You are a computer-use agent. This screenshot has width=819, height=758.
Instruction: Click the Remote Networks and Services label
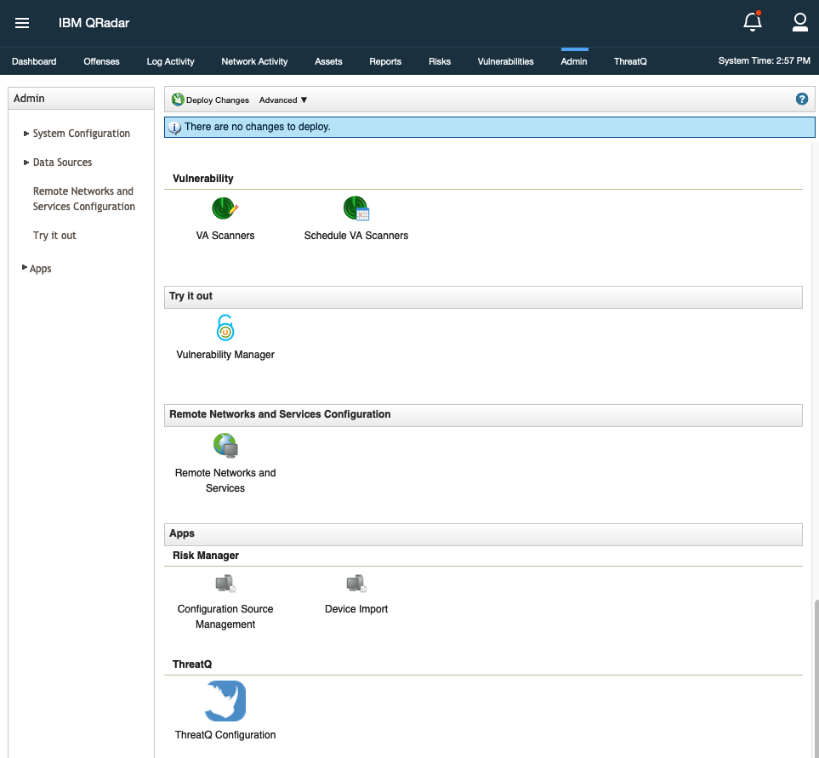[x=225, y=480]
